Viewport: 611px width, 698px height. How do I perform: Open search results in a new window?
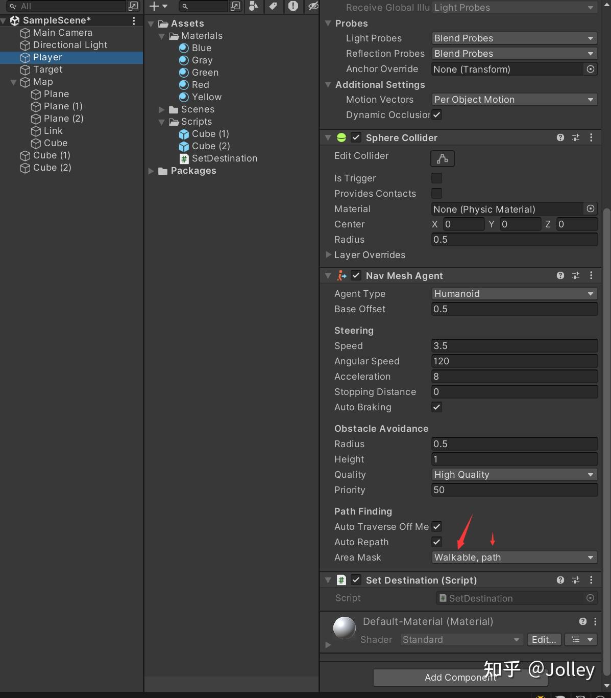coord(235,7)
